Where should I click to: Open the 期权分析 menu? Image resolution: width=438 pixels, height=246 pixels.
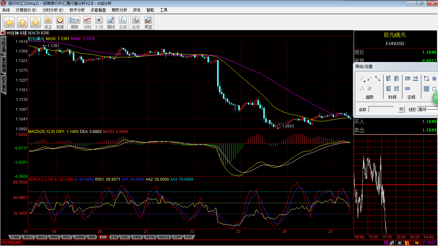coord(119,10)
